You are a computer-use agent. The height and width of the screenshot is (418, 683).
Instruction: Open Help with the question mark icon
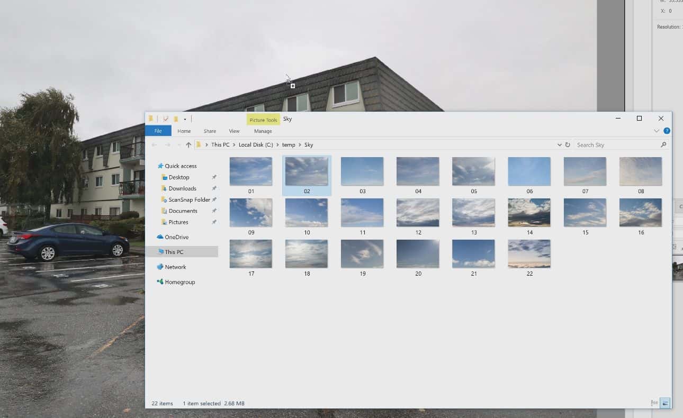[x=667, y=131]
